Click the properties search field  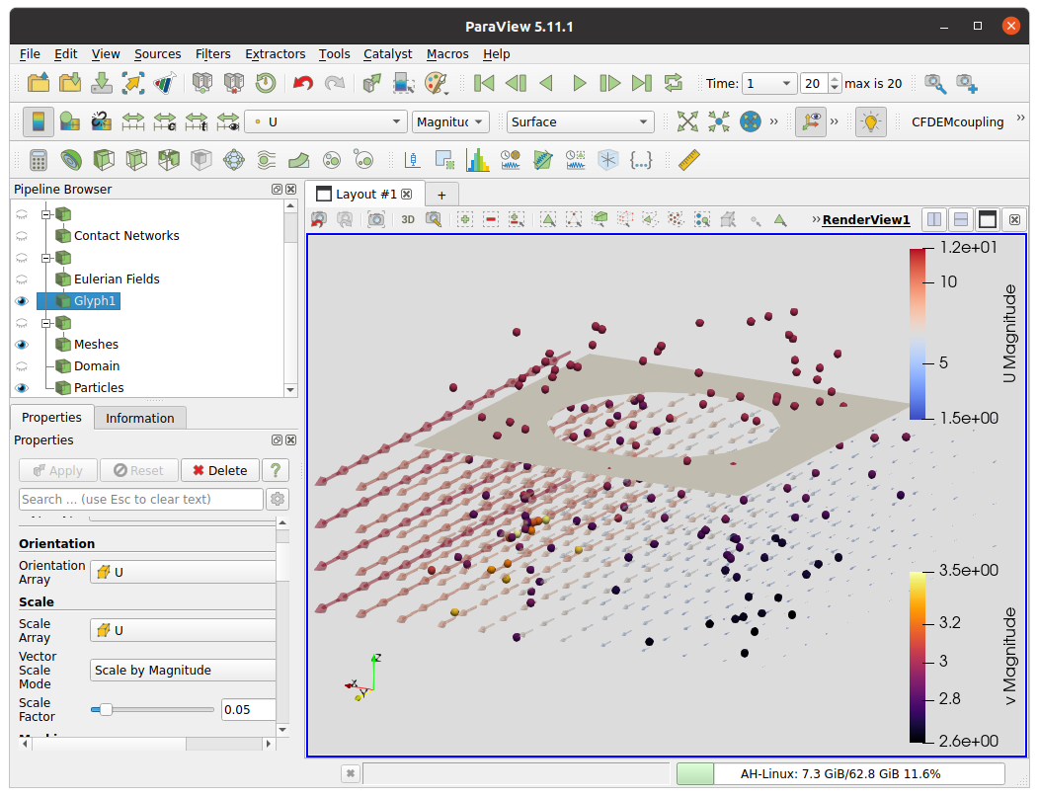(x=140, y=499)
